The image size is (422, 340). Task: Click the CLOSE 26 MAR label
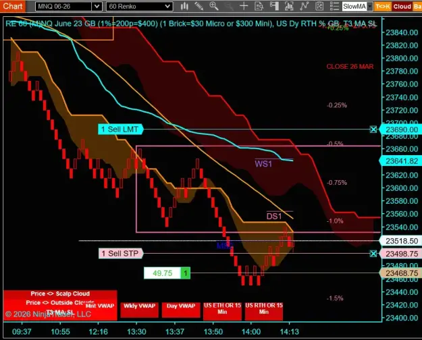pos(350,66)
